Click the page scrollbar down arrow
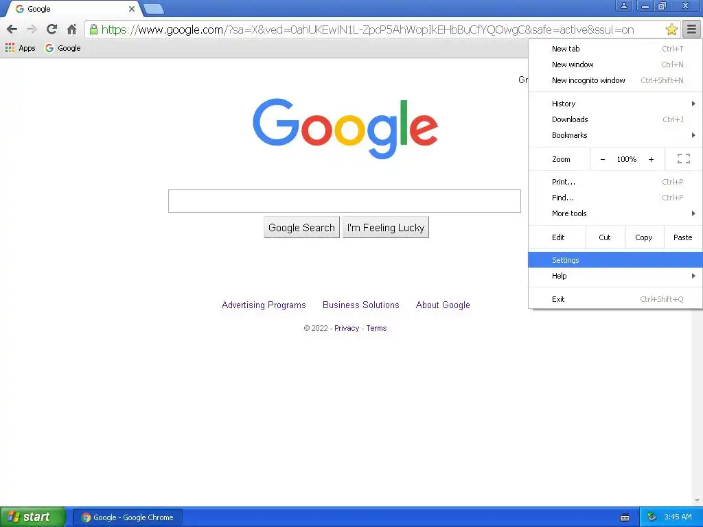Viewport: 703px width, 527px height. pos(697,500)
